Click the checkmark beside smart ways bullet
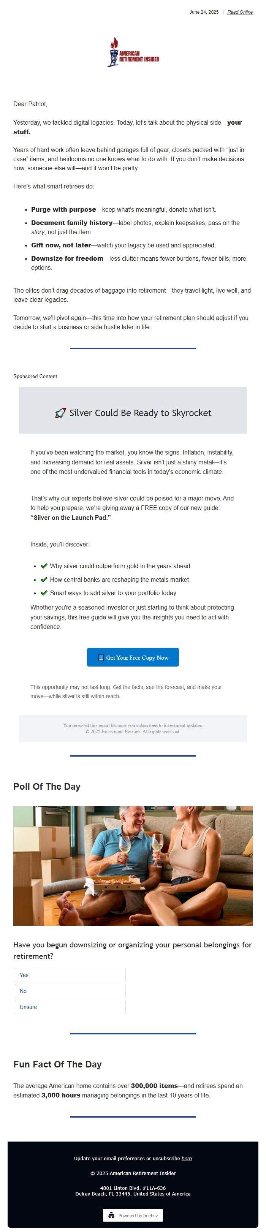Screen dimensions: 266x1232 [x=44, y=592]
